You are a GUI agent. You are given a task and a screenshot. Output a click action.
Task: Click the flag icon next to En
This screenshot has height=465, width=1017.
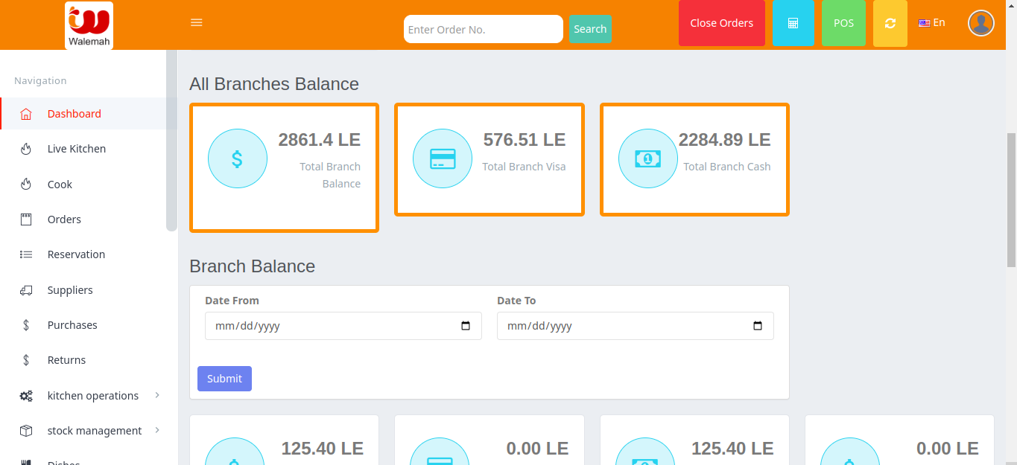click(925, 23)
